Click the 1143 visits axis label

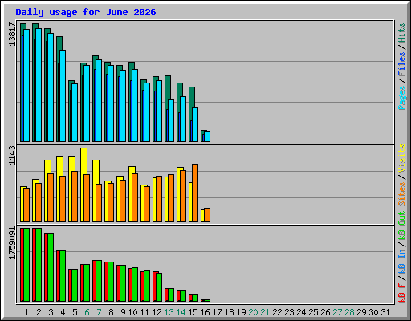12,156
